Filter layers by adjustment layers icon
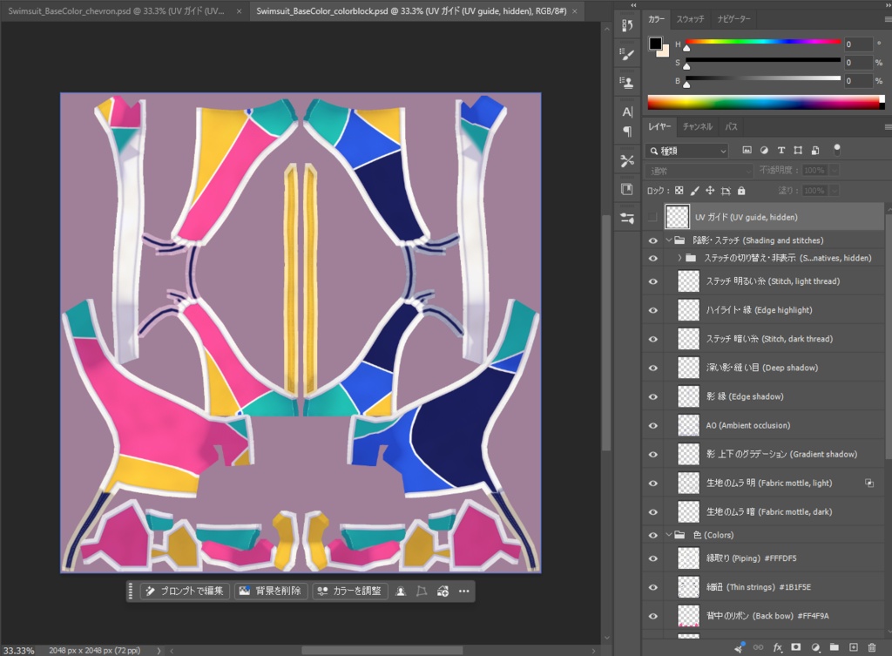This screenshot has width=892, height=656. tap(764, 150)
